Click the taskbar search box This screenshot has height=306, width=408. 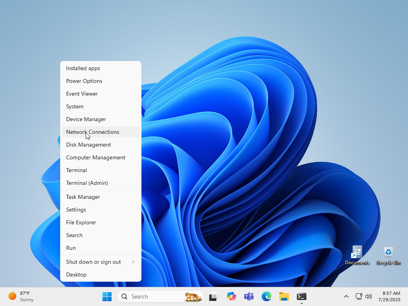(x=155, y=296)
